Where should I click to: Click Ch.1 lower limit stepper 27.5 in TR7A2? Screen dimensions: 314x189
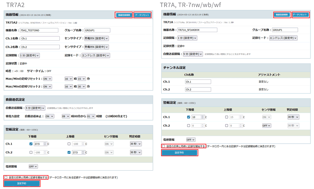[x=40, y=144]
